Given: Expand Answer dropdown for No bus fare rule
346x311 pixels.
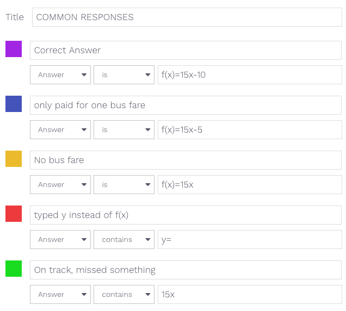Looking at the screenshot, I should (x=60, y=185).
